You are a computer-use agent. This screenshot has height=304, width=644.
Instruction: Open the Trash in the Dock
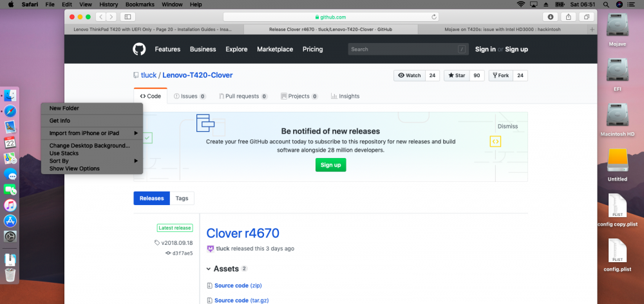tap(10, 274)
